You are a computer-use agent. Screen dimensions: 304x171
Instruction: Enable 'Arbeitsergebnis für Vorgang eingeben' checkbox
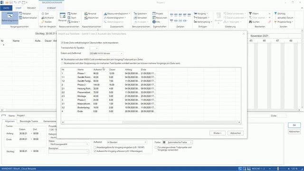tap(95, 147)
